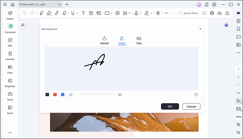Switch to the Draw signature tab
The height and width of the screenshot is (139, 243).
tap(122, 41)
